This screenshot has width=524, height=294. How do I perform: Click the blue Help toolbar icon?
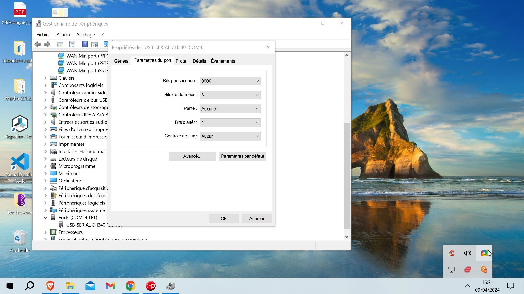point(85,44)
